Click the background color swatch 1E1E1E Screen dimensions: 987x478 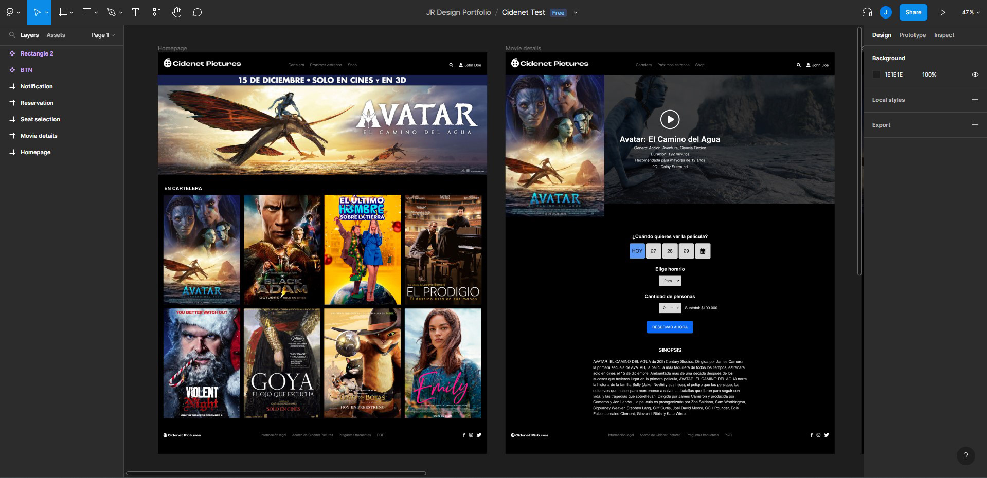point(876,75)
